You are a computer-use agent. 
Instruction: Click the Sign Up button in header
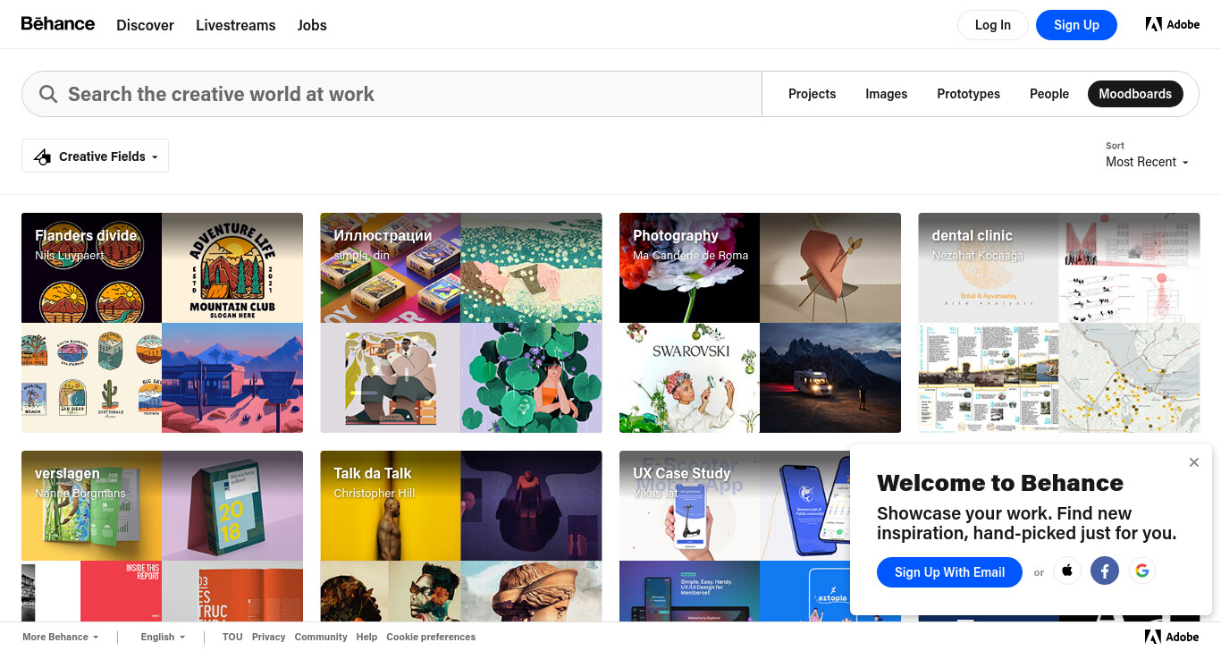[1076, 25]
